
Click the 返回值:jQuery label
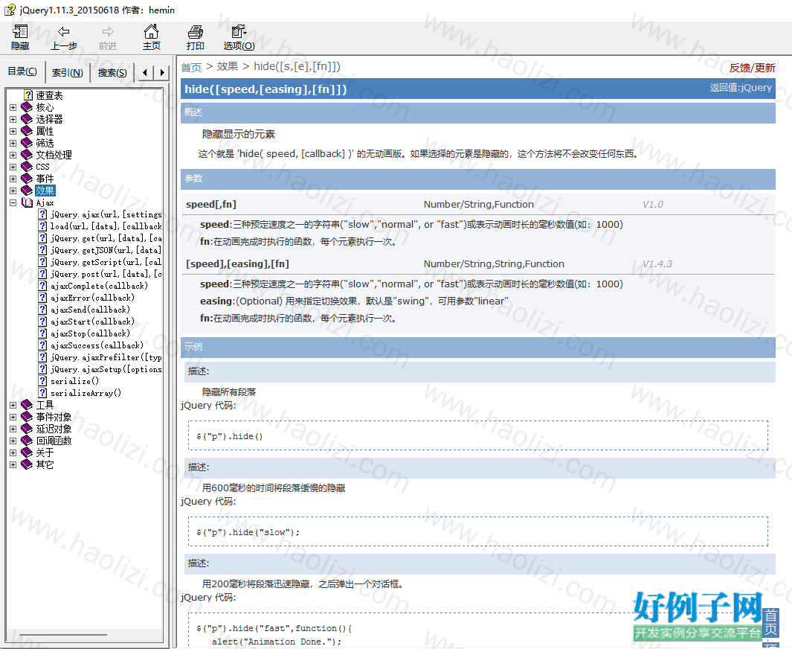click(741, 87)
